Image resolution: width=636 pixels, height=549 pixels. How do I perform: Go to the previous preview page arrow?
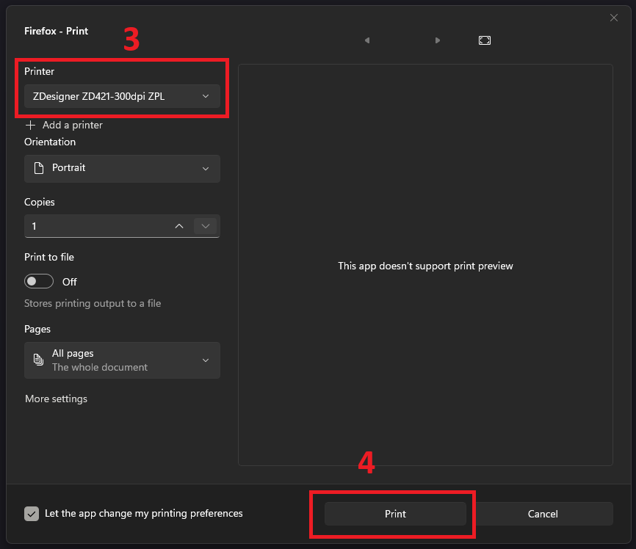[x=367, y=40]
